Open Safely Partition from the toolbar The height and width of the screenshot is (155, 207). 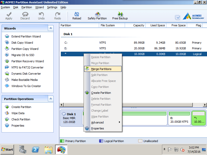(x=97, y=16)
